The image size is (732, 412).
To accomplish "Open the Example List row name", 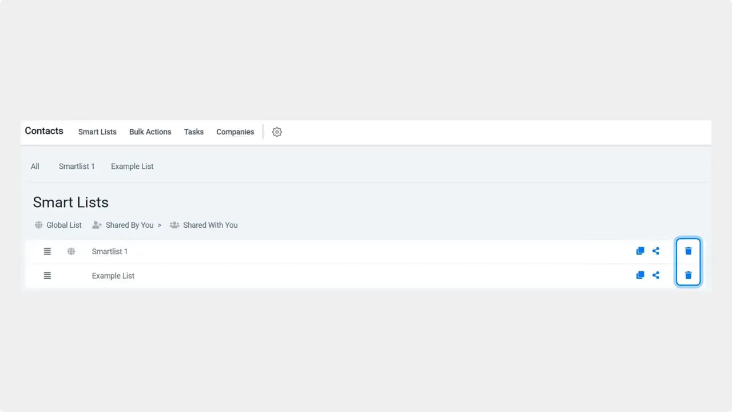I will pos(113,275).
